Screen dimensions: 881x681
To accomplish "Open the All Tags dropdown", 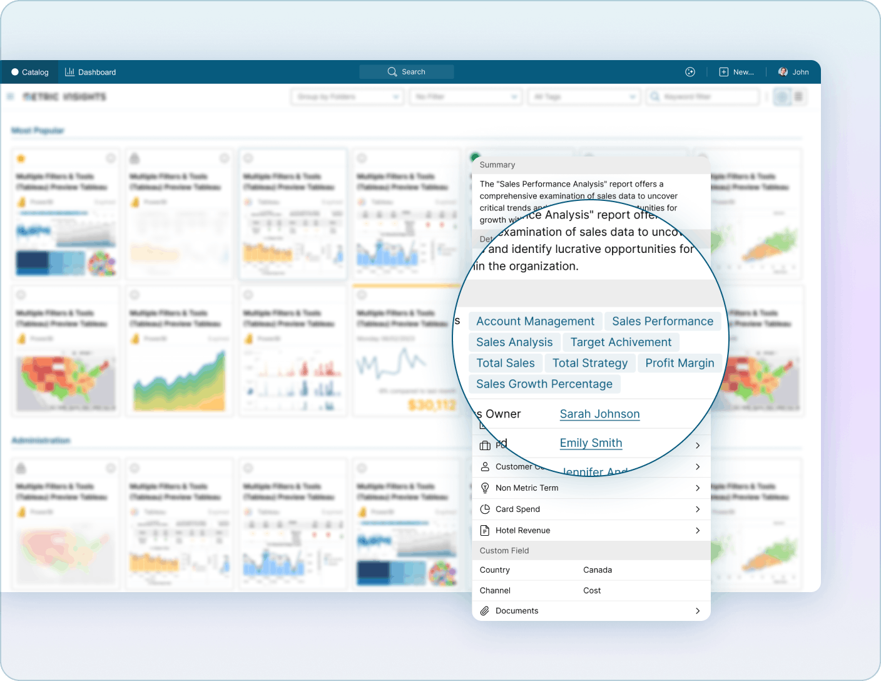I will tap(584, 96).
